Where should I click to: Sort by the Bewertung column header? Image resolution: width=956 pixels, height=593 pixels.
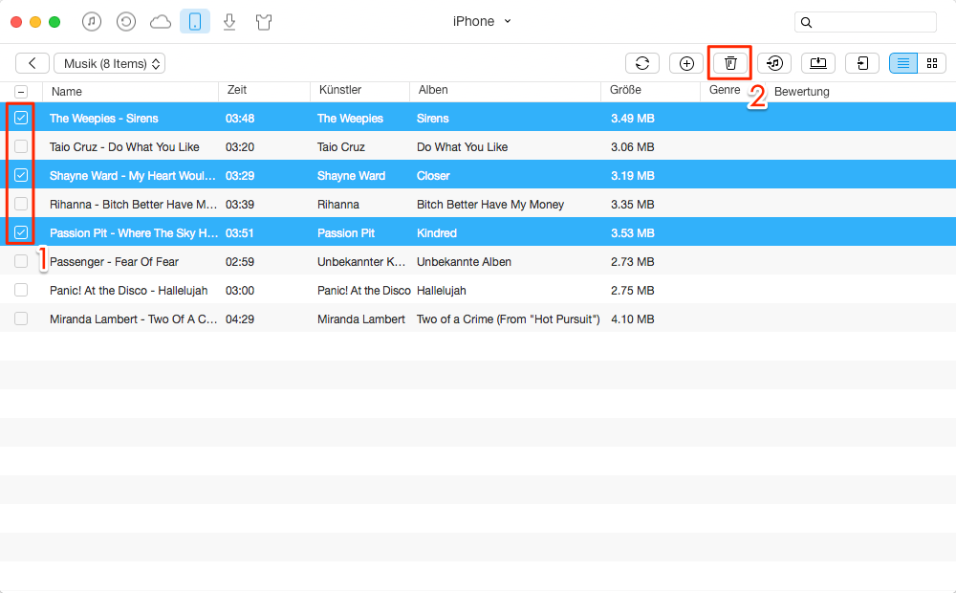click(802, 92)
